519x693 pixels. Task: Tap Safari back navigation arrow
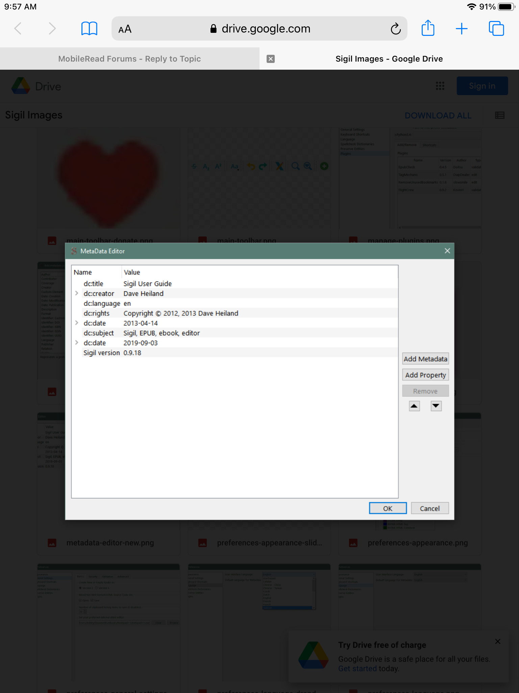(18, 28)
